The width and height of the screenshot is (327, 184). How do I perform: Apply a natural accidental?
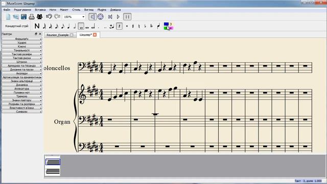coord(139,26)
